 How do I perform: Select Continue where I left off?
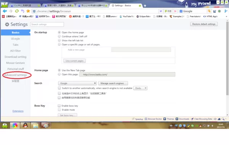(59, 36)
